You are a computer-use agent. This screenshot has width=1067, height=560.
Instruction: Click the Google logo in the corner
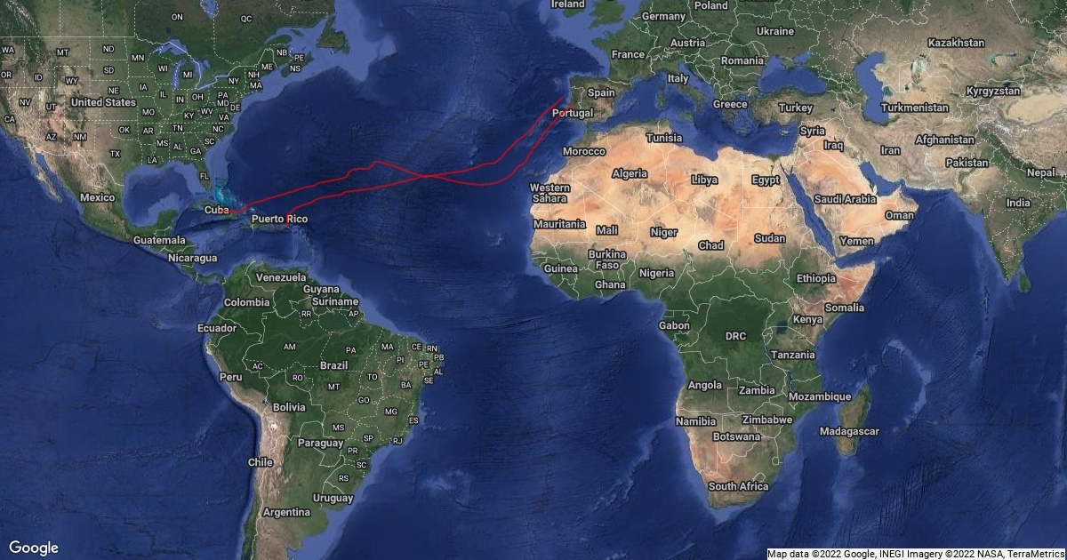tap(34, 548)
